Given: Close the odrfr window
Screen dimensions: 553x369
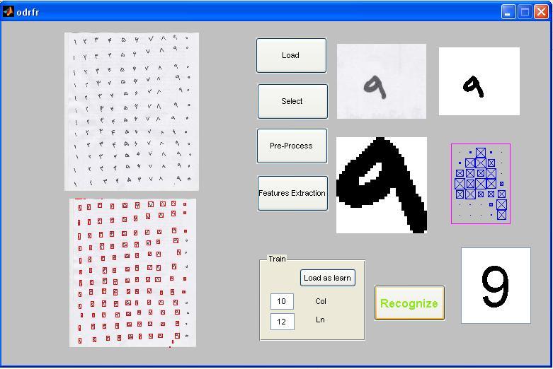Looking at the screenshot, I should [x=541, y=12].
